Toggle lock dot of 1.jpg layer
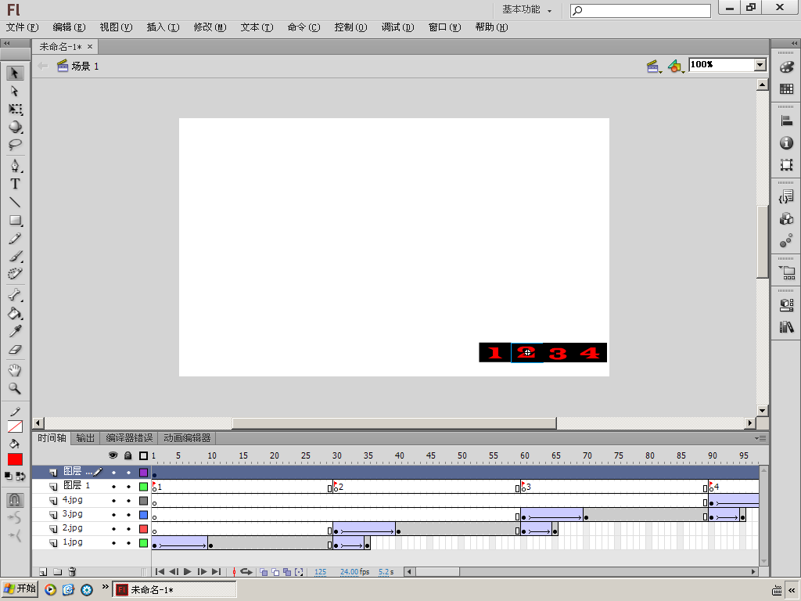Screen dimensions: 801x601 click(x=128, y=543)
